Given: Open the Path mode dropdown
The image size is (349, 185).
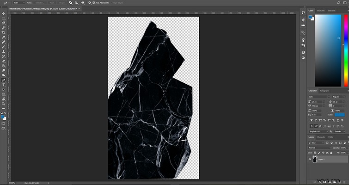Looking at the screenshot, I should 18,3.
